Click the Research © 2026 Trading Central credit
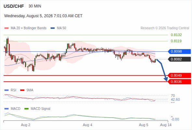 [x=165, y=28]
